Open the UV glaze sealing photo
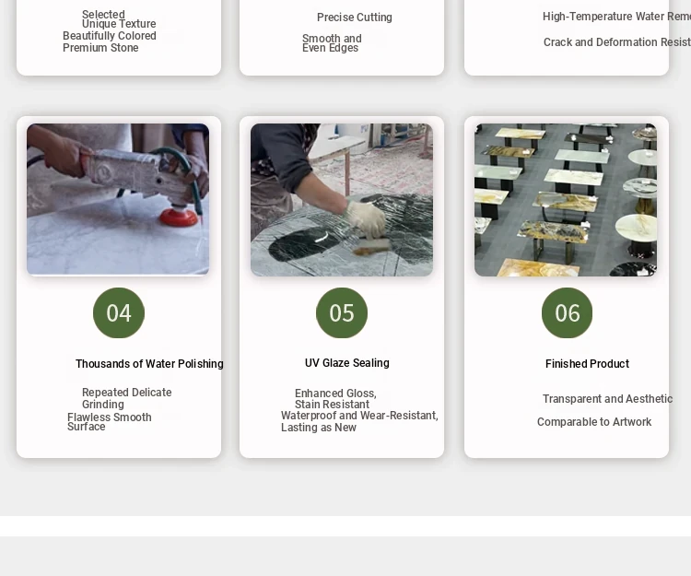This screenshot has width=691, height=576. pos(342,200)
